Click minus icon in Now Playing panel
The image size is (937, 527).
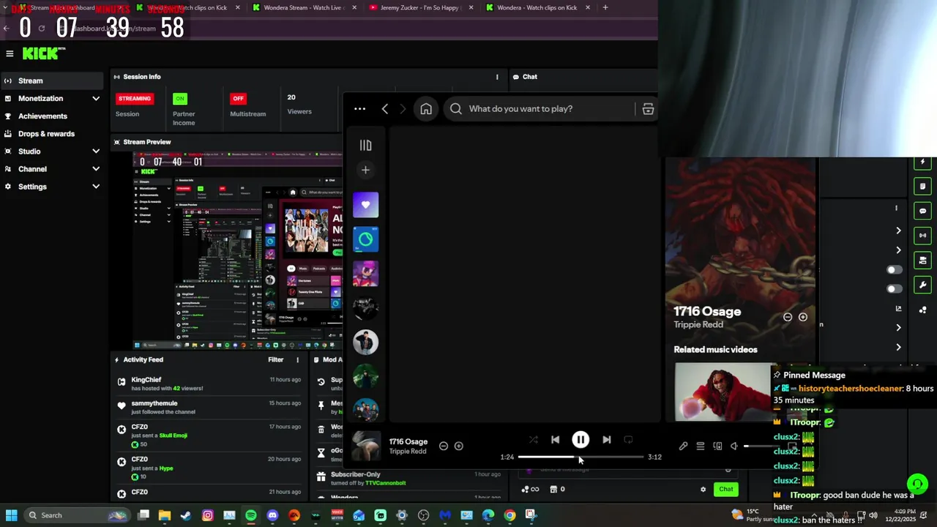tap(788, 317)
